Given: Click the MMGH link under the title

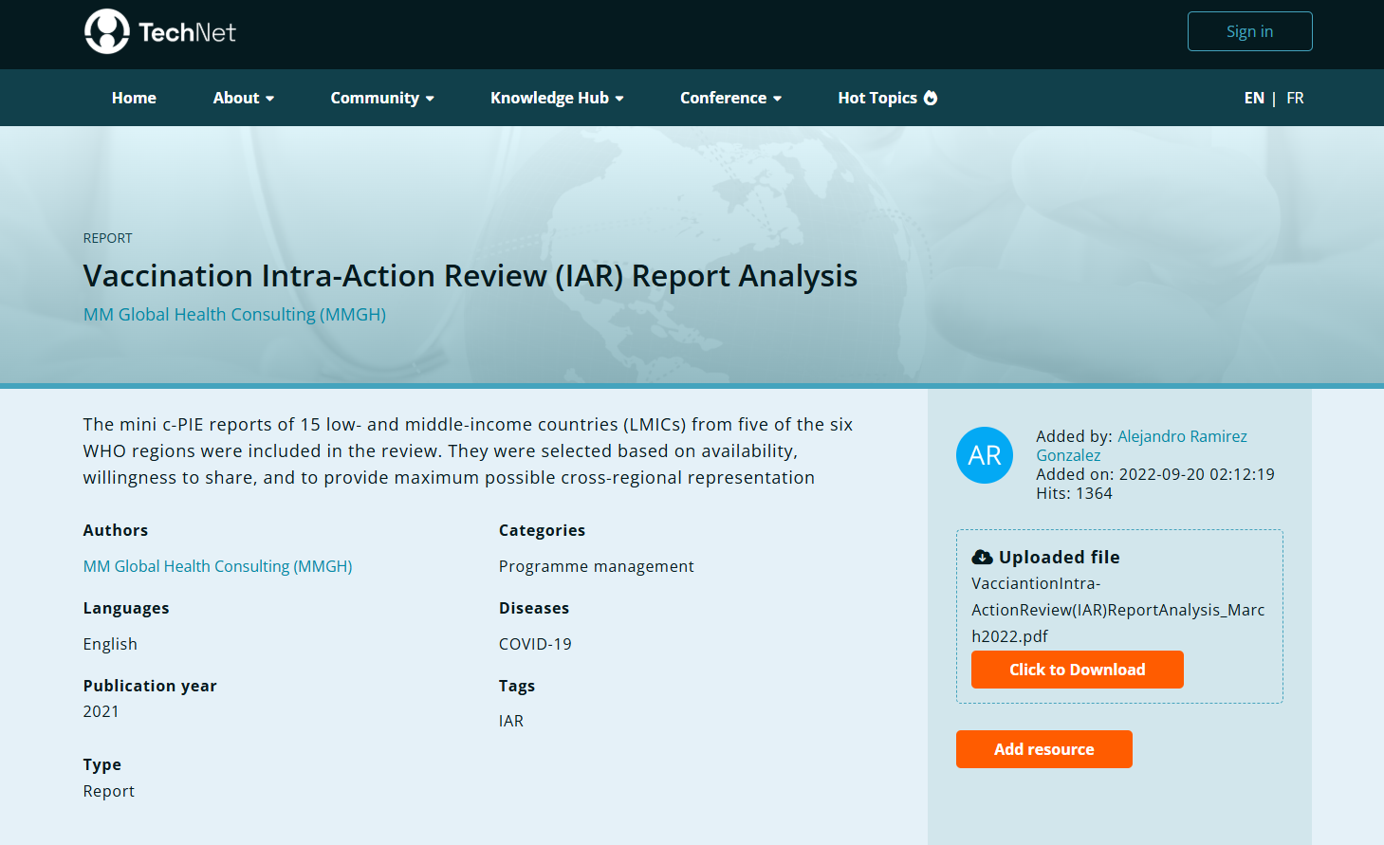Looking at the screenshot, I should pyautogui.click(x=234, y=314).
